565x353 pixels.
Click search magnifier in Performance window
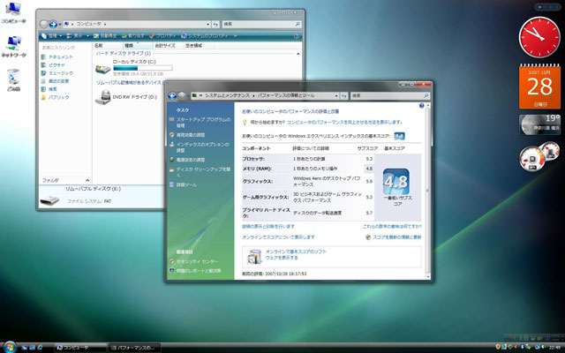pos(426,96)
